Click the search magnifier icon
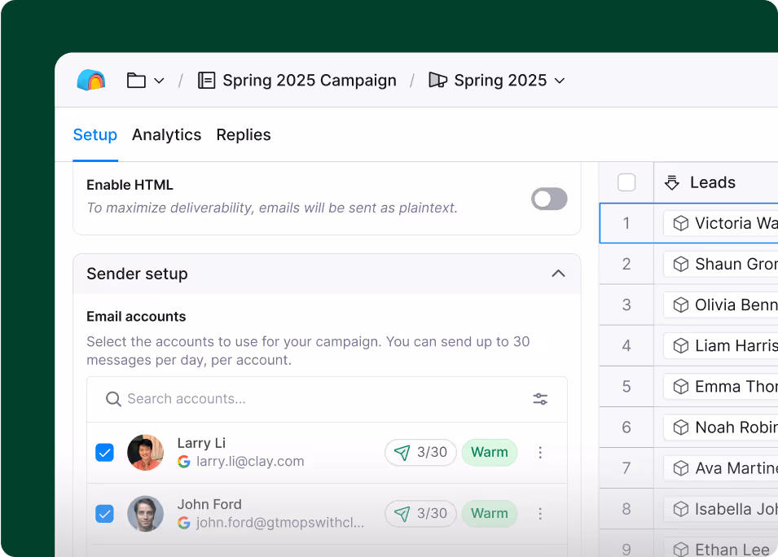The image size is (778, 557). click(x=113, y=399)
